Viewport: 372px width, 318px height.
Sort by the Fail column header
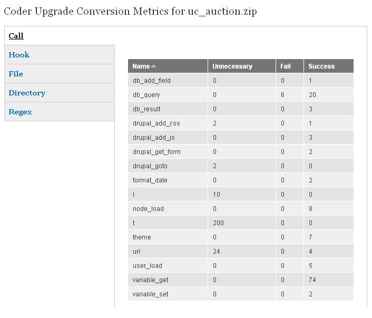pos(286,66)
